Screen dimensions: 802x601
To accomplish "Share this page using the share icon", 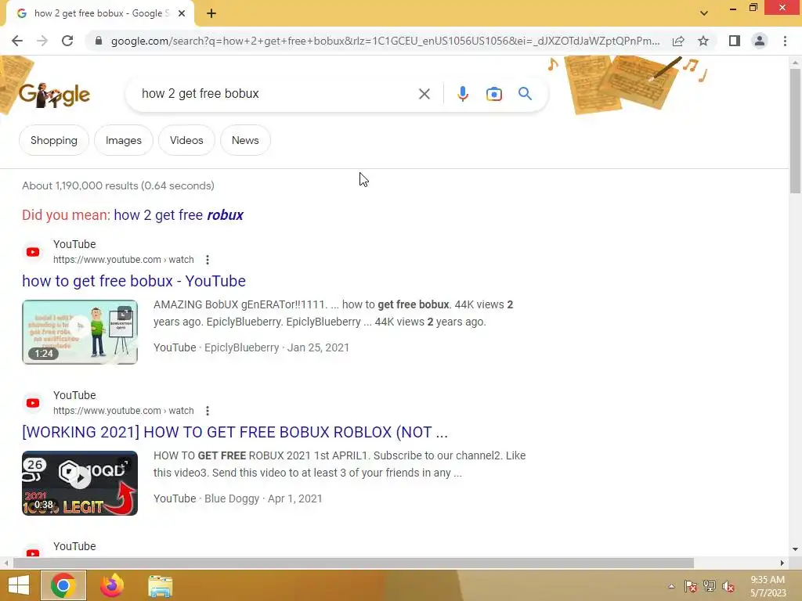I will point(678,41).
